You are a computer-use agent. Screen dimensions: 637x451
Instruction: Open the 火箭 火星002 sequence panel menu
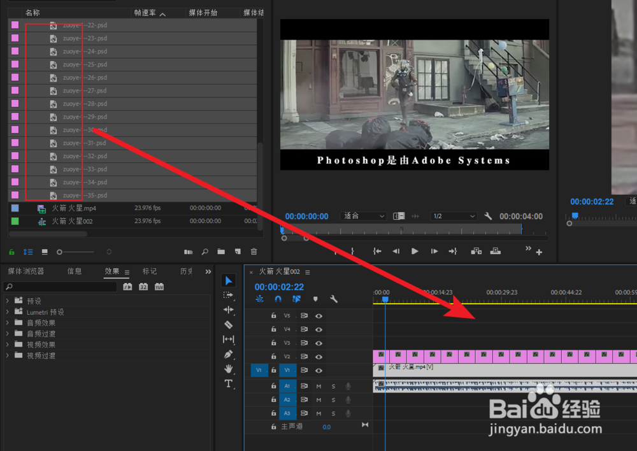tap(308, 272)
